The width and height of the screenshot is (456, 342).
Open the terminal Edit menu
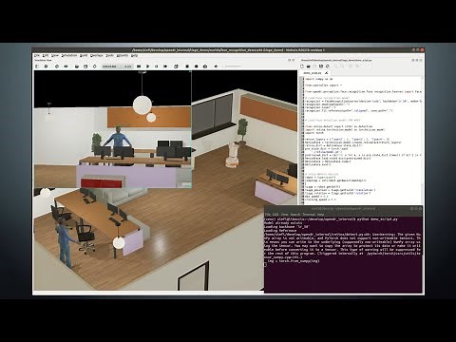click(275, 215)
